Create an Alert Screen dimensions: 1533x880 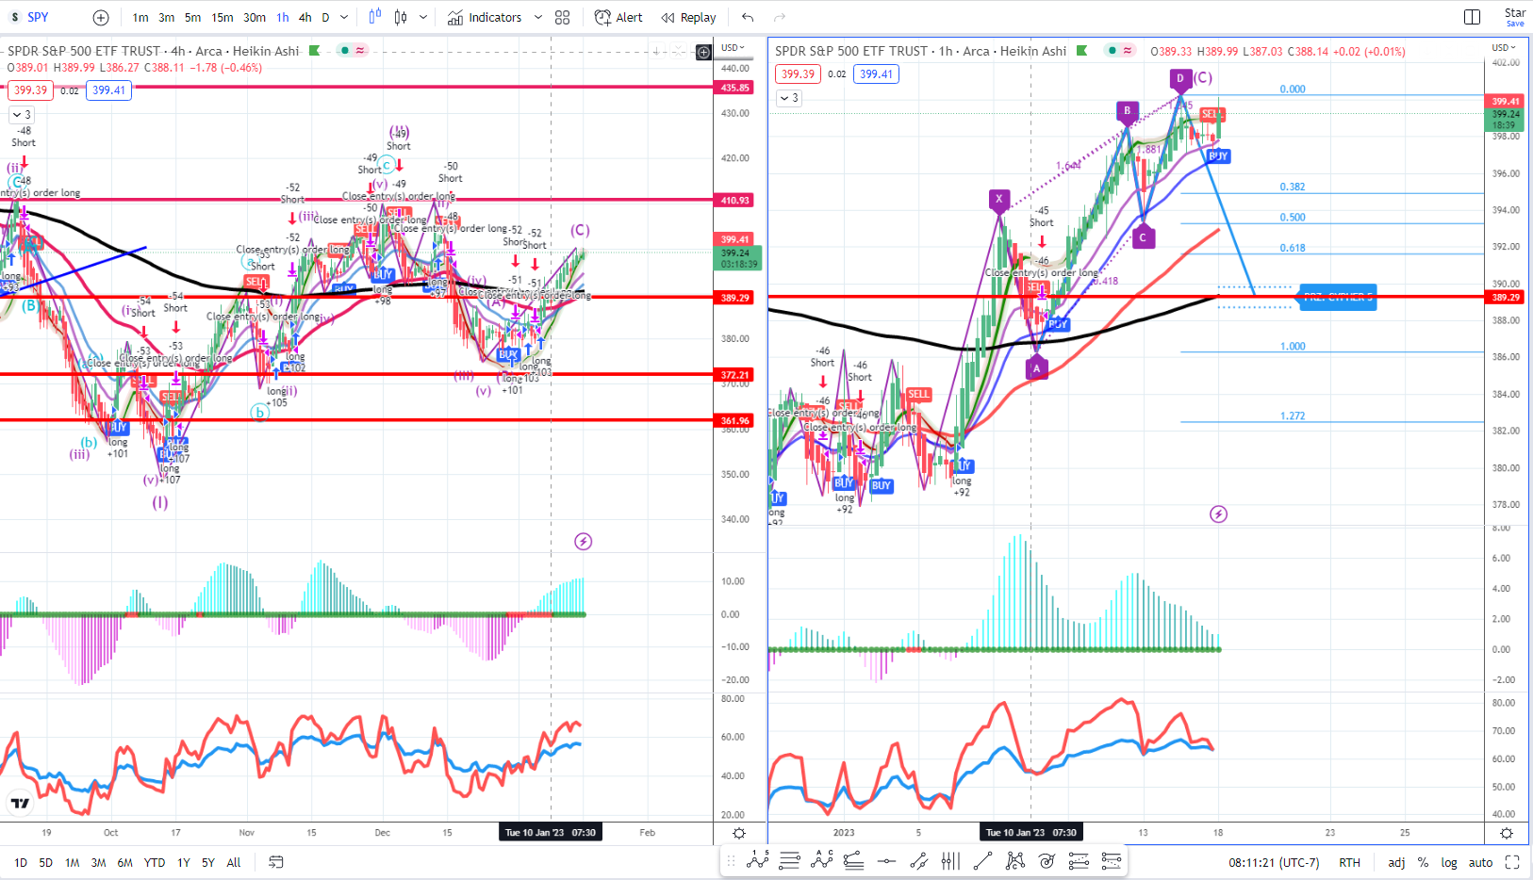[x=618, y=17]
